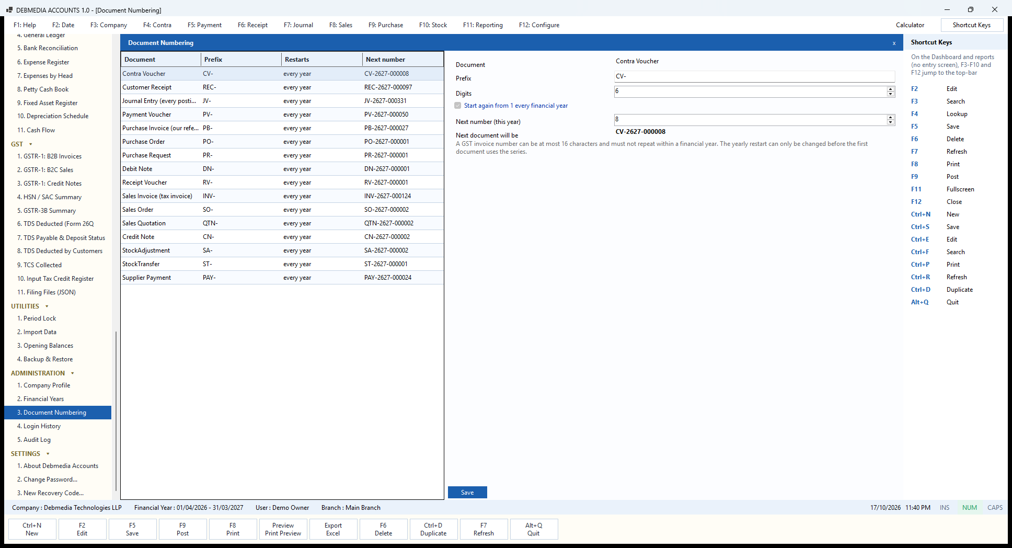Decrease the Next number spinner value

pos(891,122)
